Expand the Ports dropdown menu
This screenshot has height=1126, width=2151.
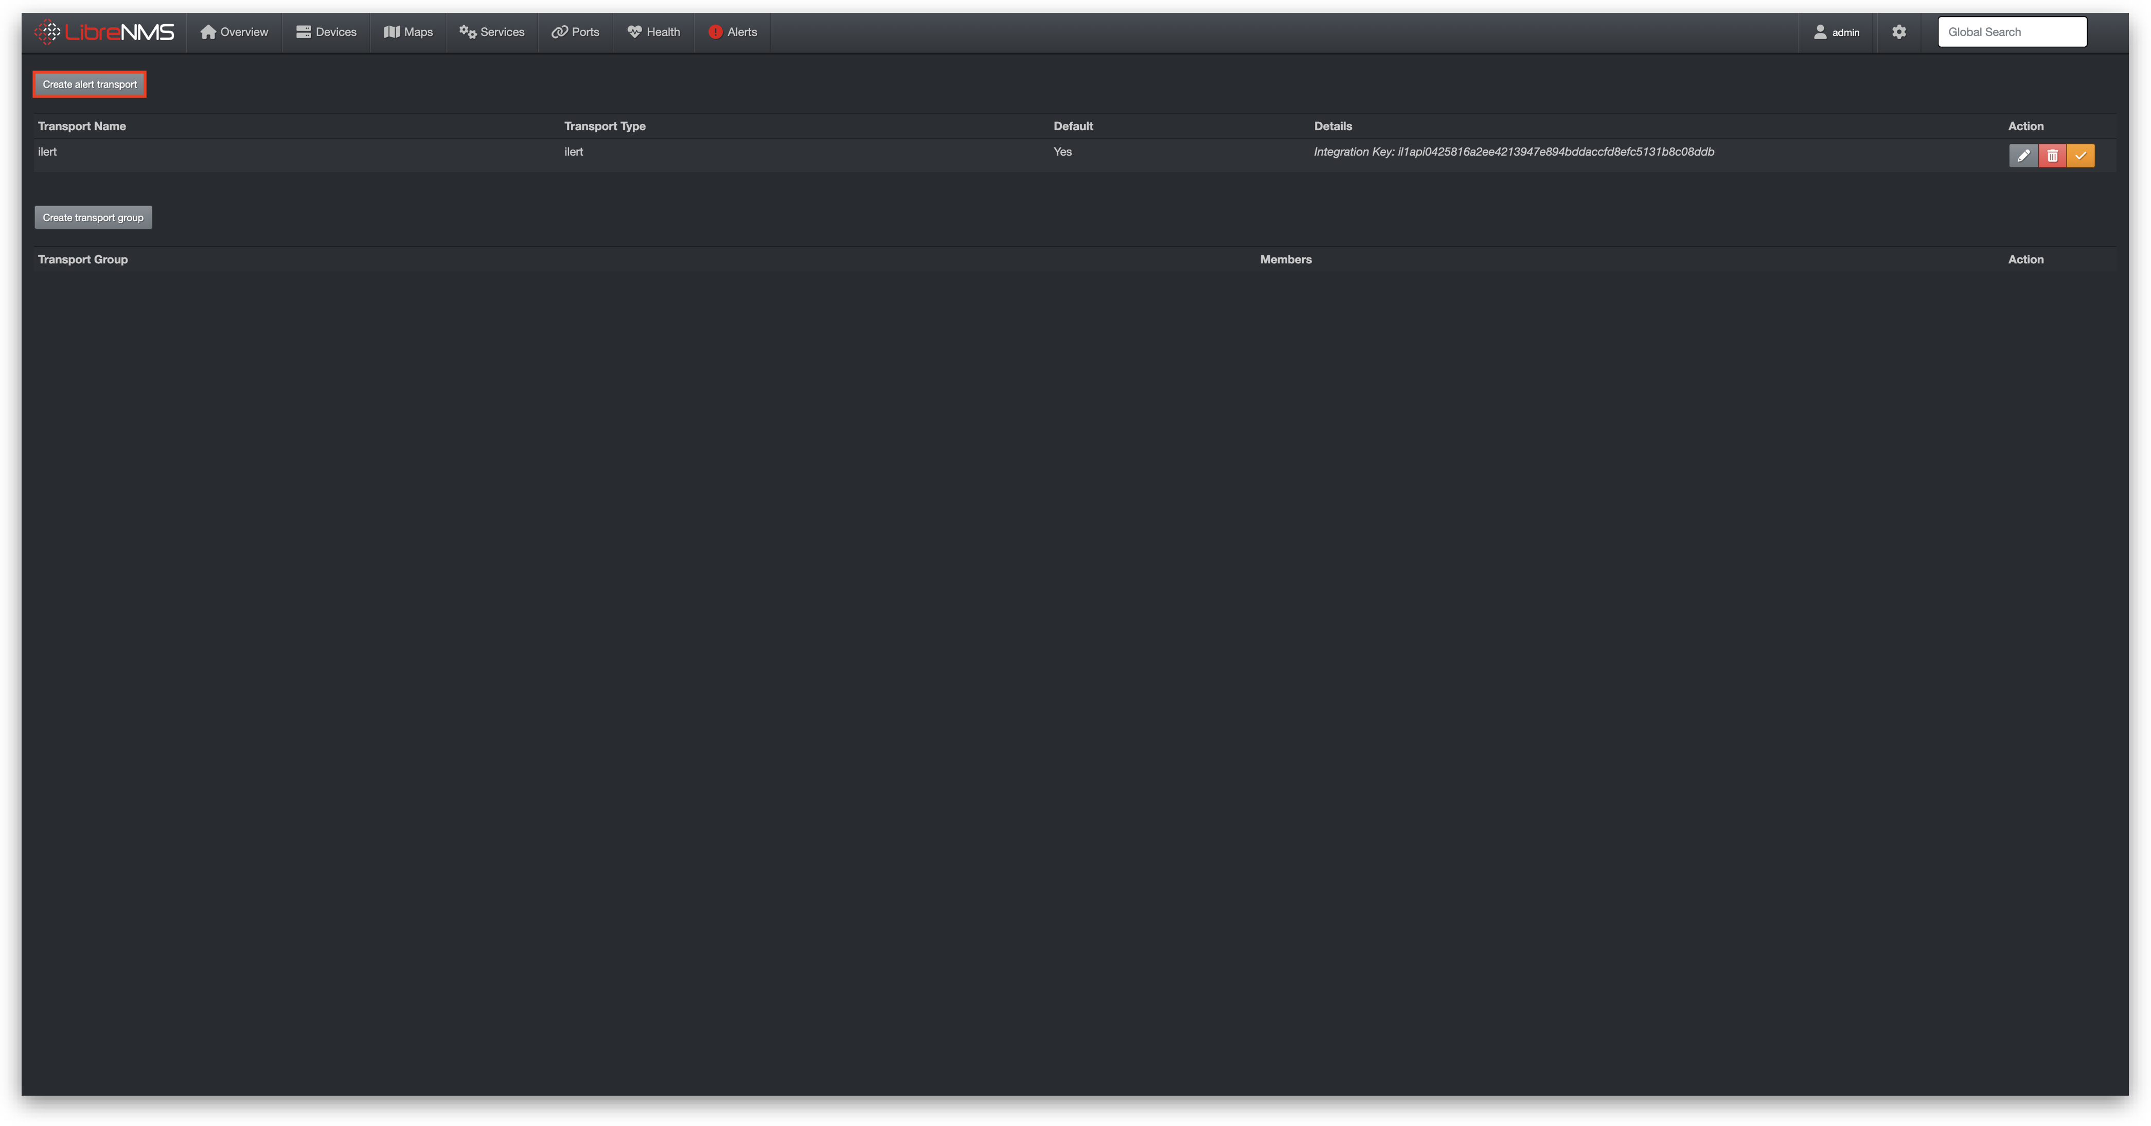(x=575, y=32)
